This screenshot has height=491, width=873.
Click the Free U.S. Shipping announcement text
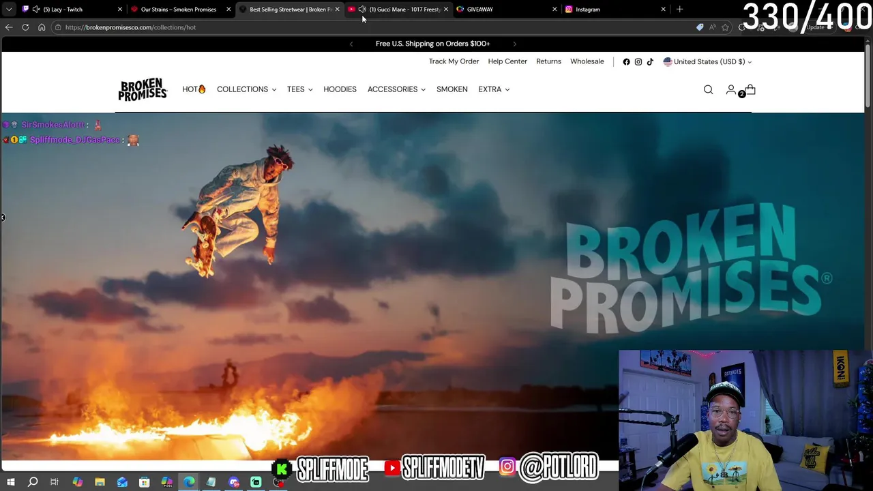(x=432, y=44)
